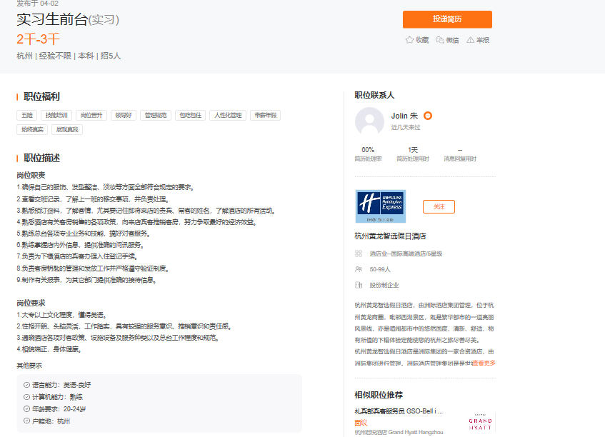
Task: Select the 五险 benefit tag
Action: coord(27,115)
